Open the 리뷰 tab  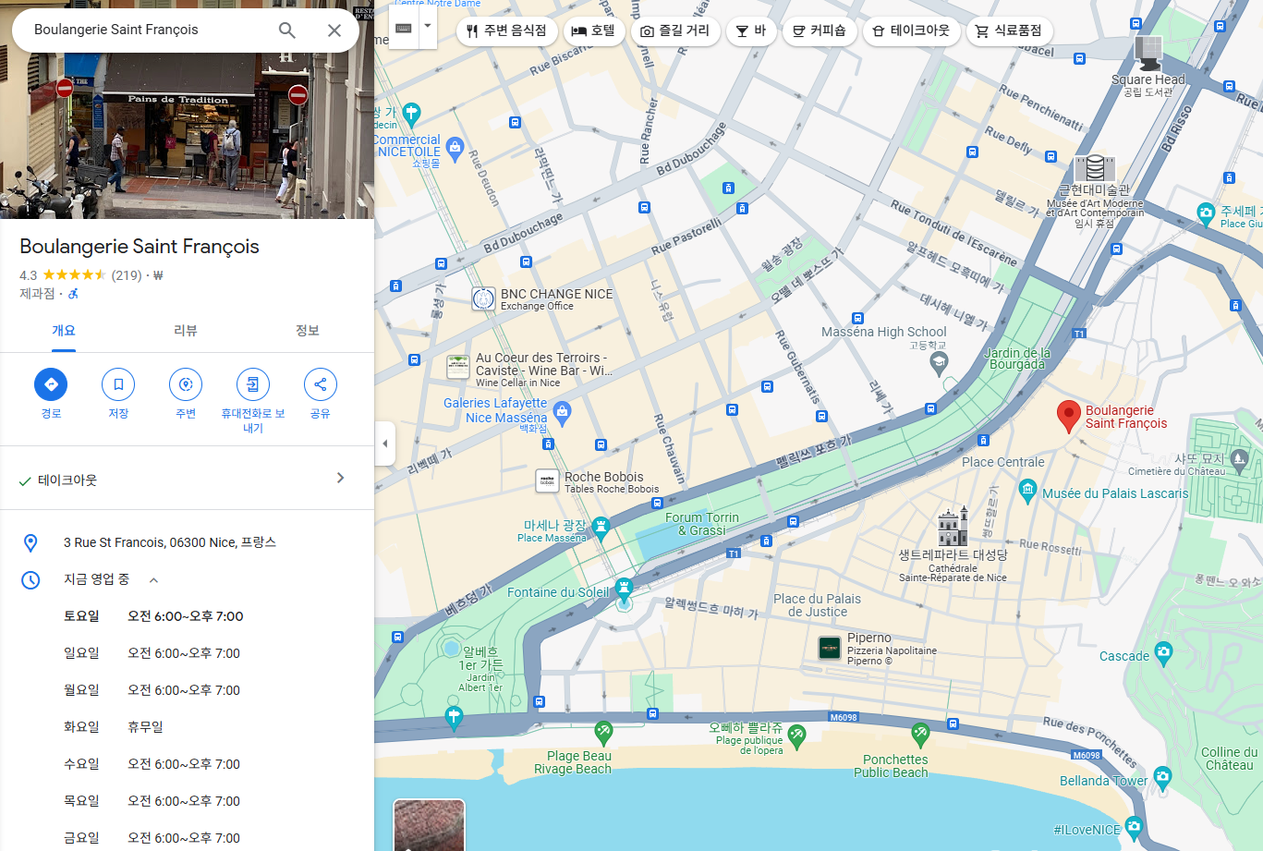(186, 331)
